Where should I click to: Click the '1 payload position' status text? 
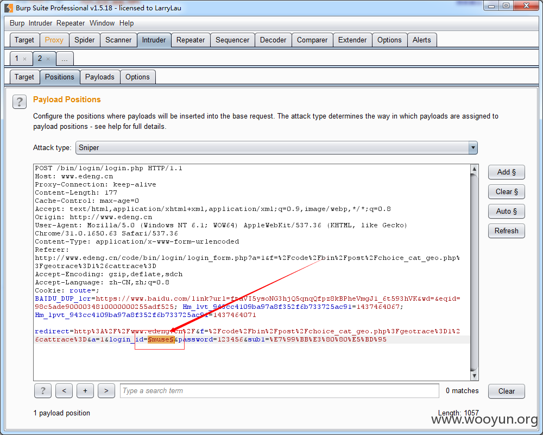(x=62, y=413)
